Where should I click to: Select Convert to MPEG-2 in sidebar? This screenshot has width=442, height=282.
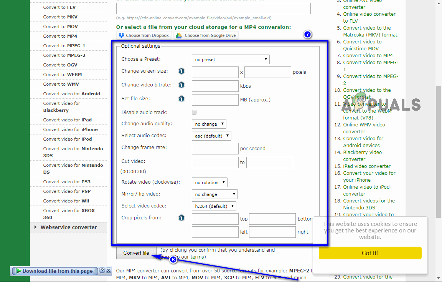64,55
